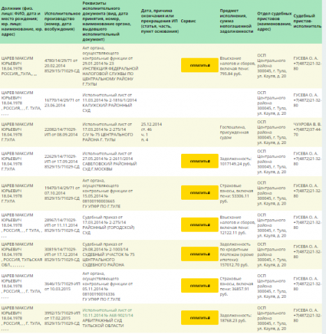Click Оплатить button for 1017149.24 руб. debt
Image resolution: width=326 pixels, height=334 pixels.
point(199,161)
